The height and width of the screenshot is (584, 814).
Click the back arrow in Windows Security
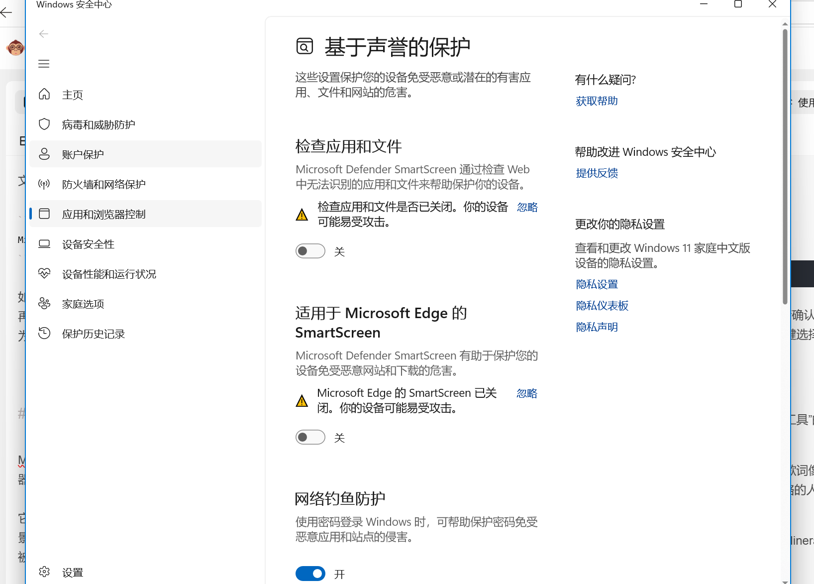click(44, 34)
